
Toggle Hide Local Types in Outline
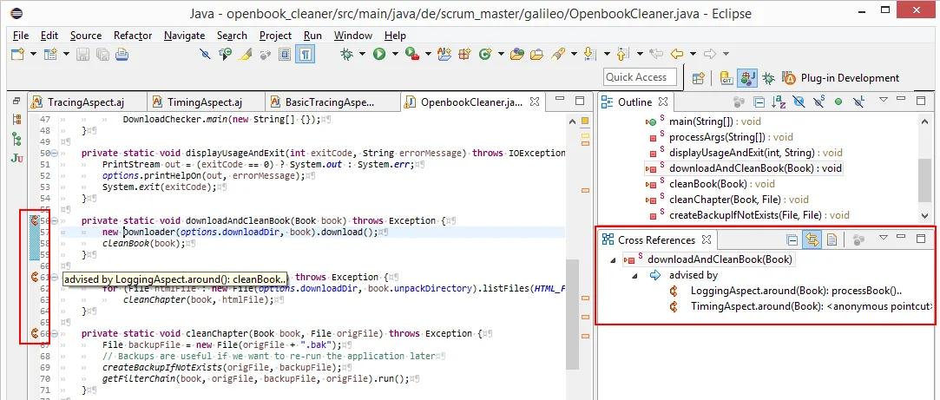(x=858, y=102)
